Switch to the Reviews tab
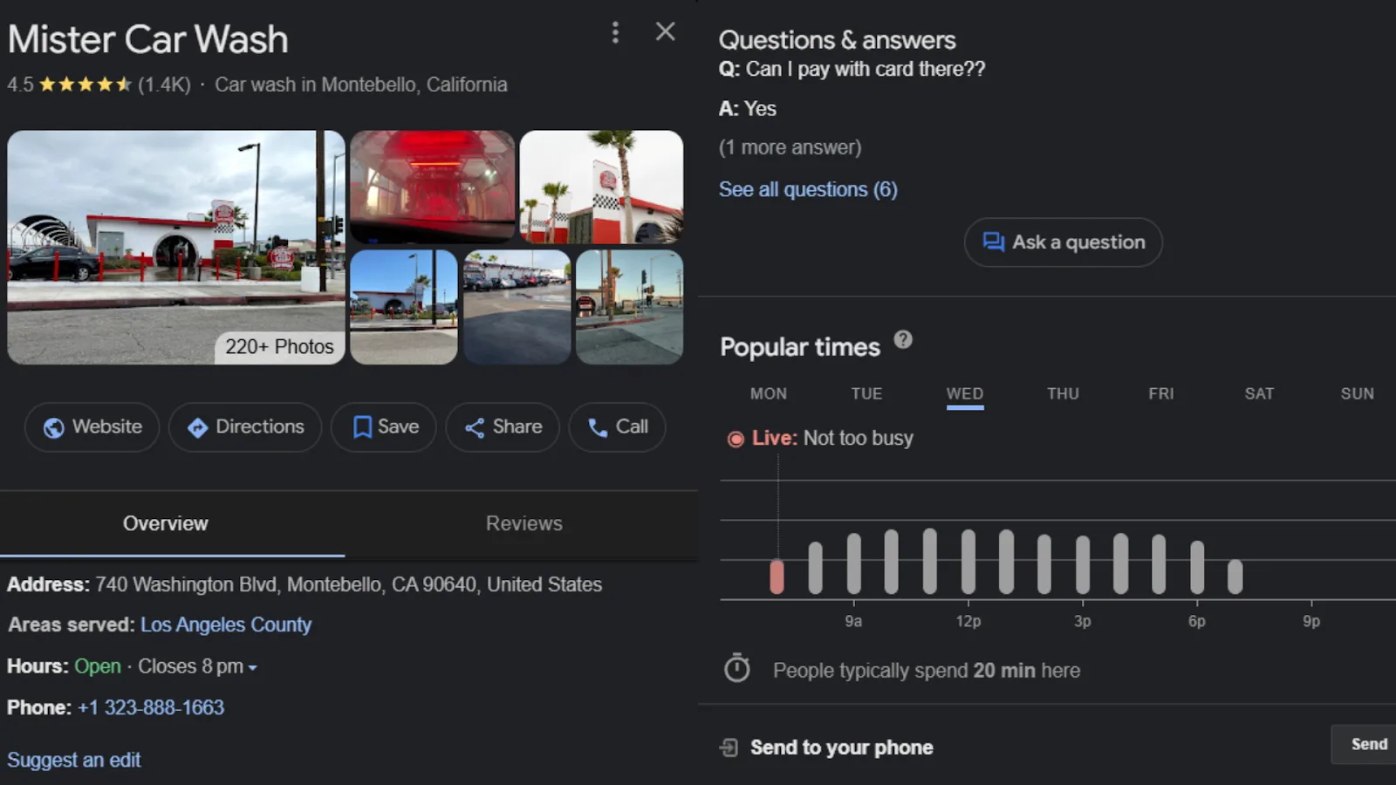This screenshot has height=785, width=1396. [x=524, y=523]
